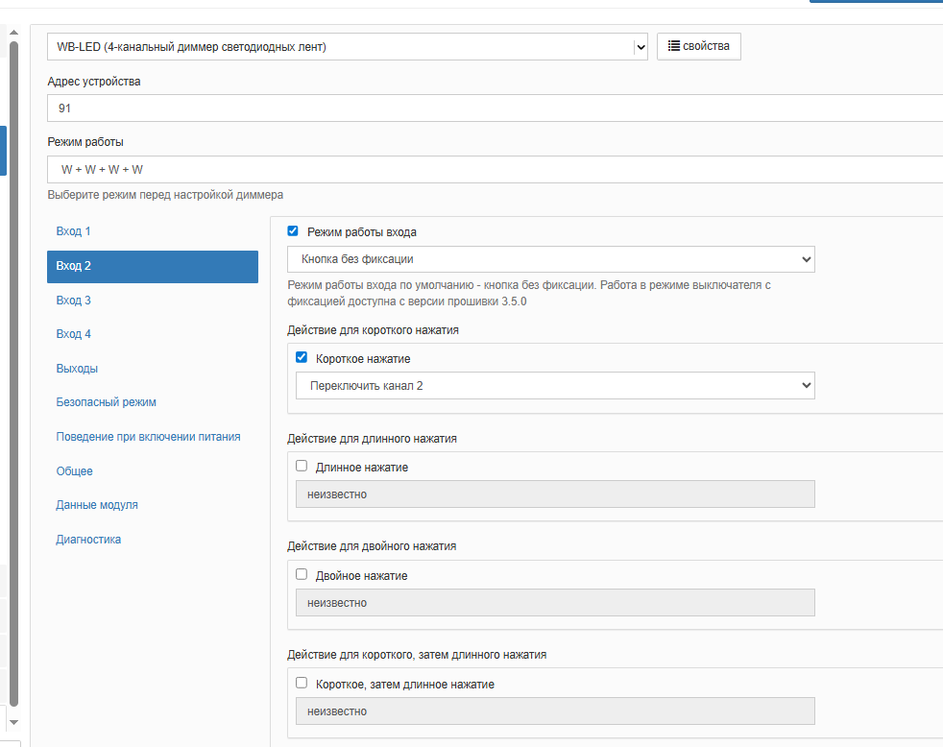Open the Вход 3 tab
The image size is (943, 747).
pyautogui.click(x=74, y=301)
